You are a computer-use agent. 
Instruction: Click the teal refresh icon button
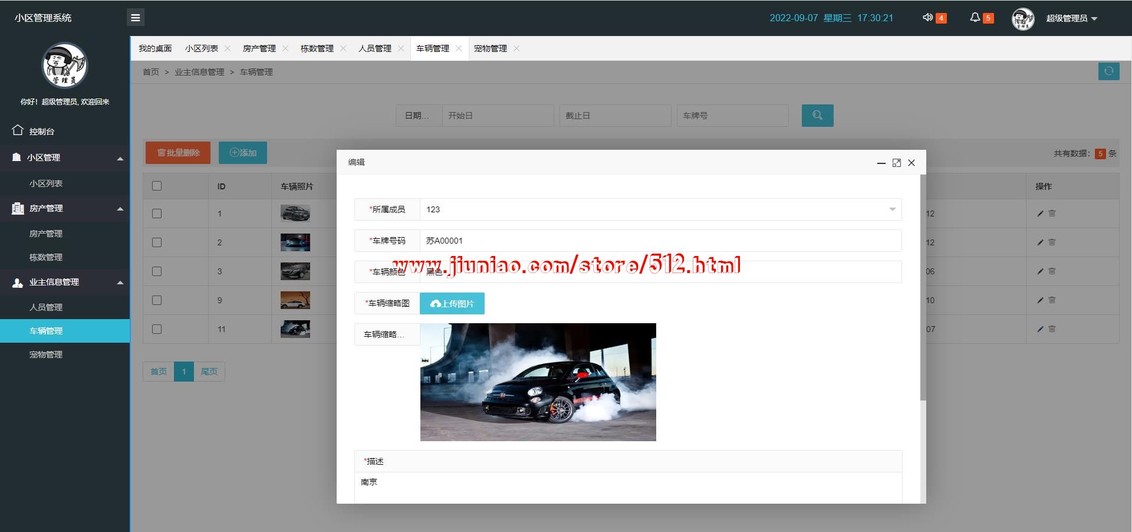[x=1108, y=71]
